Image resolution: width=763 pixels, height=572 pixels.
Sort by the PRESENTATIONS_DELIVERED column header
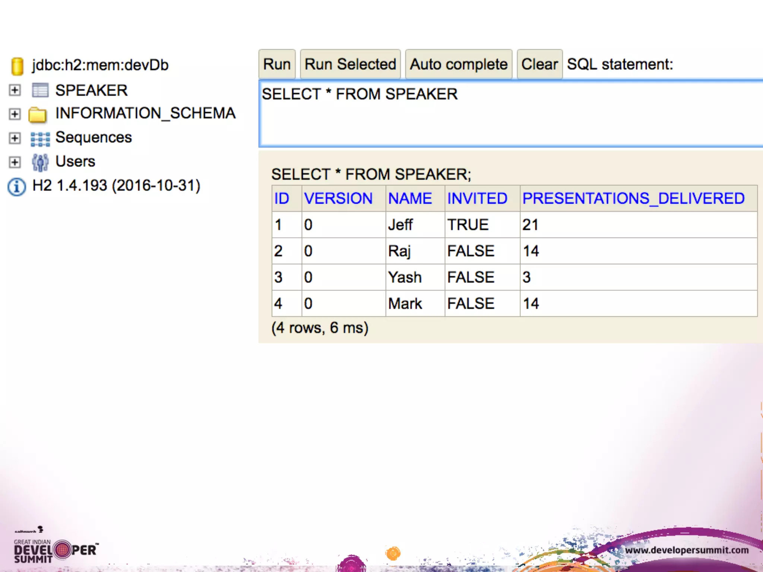[633, 198]
